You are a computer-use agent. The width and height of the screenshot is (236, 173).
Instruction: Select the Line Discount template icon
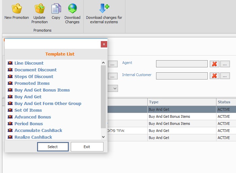pos(10,63)
